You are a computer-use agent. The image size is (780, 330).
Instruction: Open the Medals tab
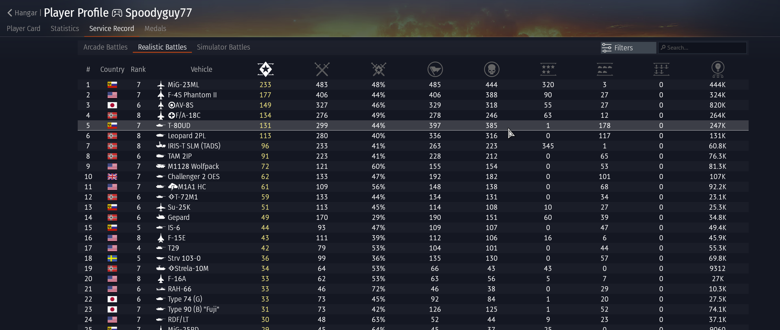(155, 28)
